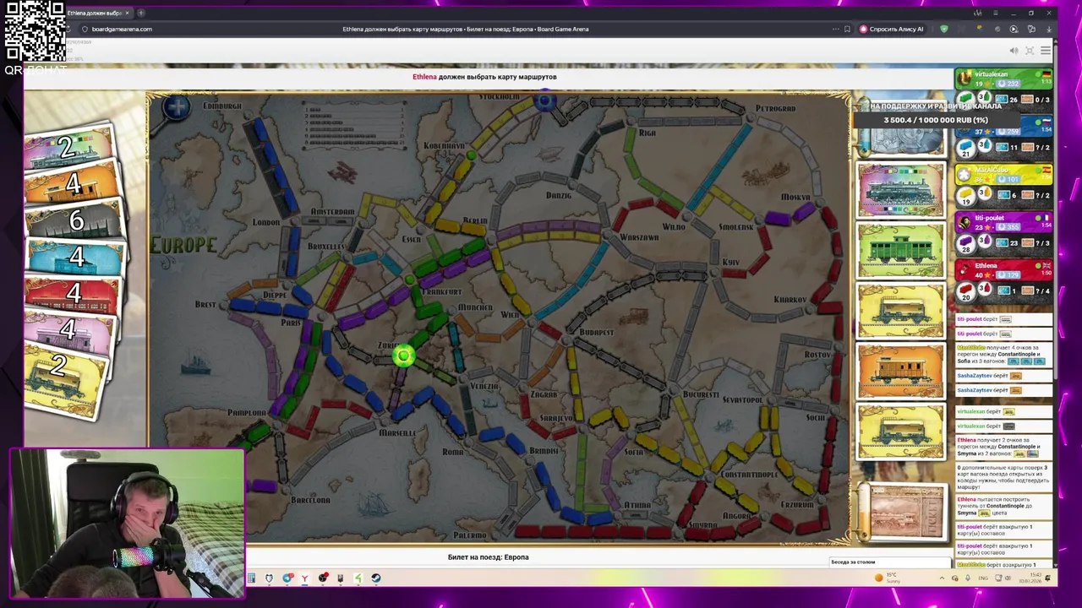Open titi-poulet player profile name
The image size is (1082, 608).
989,218
